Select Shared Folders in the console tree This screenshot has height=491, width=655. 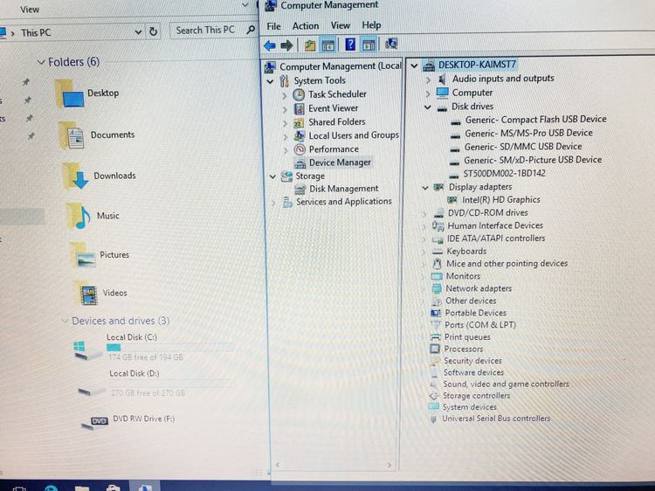click(337, 122)
